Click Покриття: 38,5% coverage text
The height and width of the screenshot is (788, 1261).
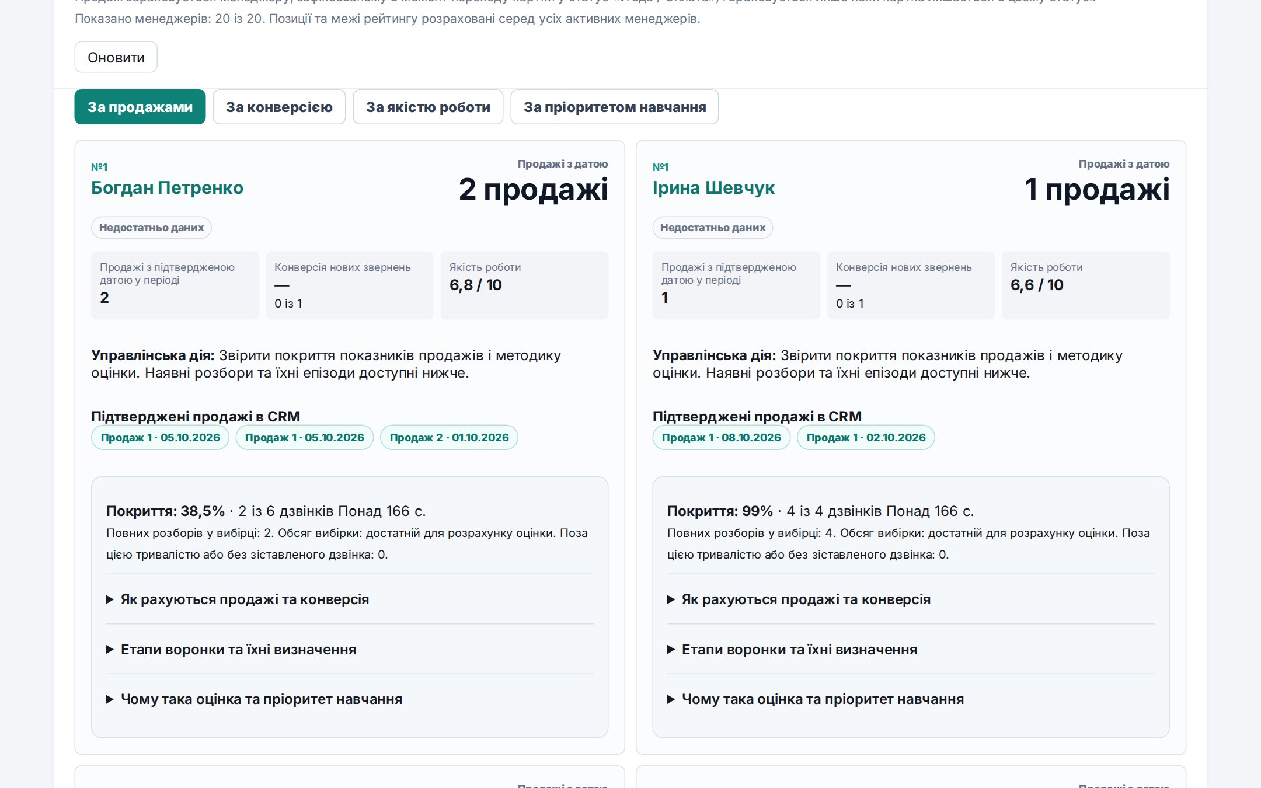165,511
